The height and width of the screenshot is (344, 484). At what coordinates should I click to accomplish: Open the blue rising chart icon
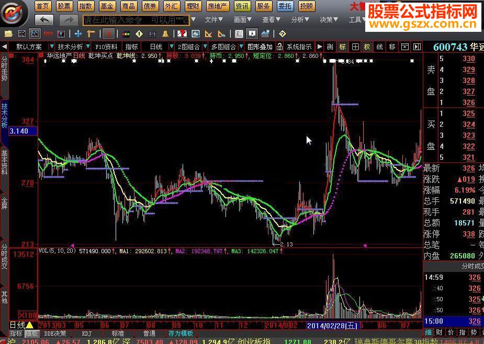[265, 33]
